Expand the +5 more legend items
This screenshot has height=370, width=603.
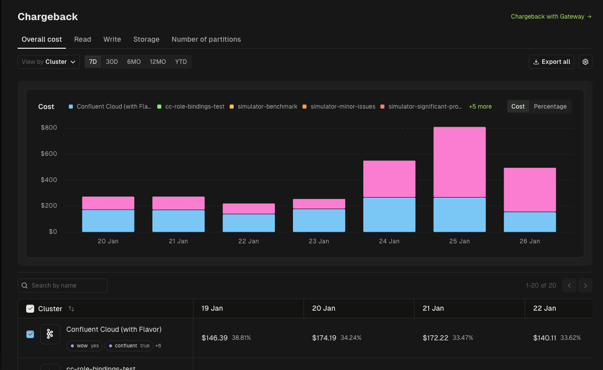coord(480,107)
